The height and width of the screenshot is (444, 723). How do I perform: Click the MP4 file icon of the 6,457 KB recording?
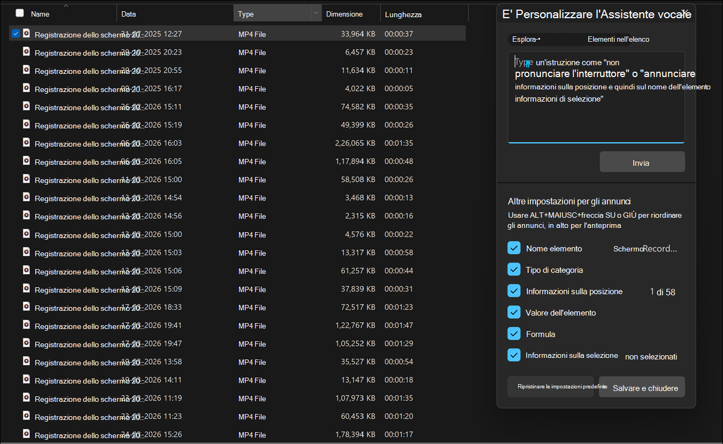tap(26, 51)
